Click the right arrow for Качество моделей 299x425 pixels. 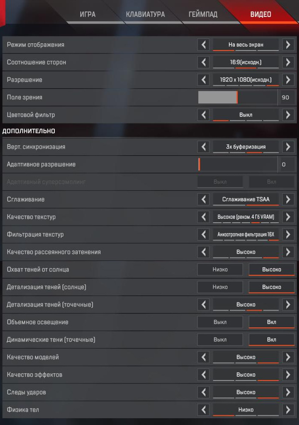pos(288,357)
